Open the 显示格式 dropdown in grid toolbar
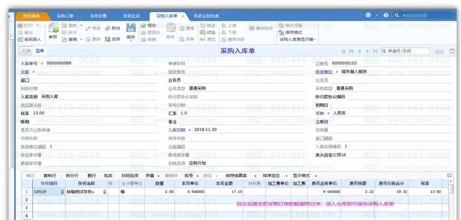This screenshot has height=220, width=461. tap(304, 175)
